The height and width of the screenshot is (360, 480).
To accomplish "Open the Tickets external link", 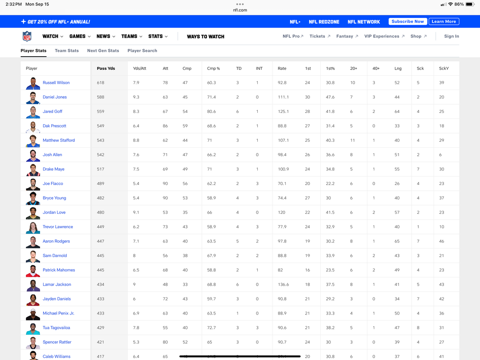I will point(320,36).
